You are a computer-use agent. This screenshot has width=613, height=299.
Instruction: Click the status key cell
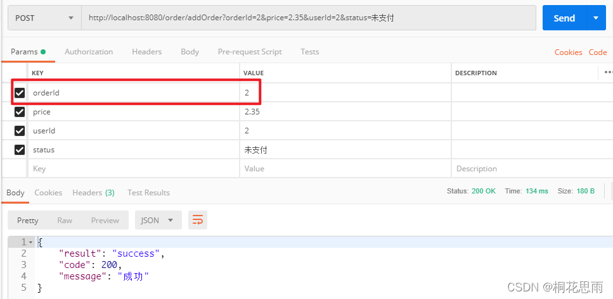(134, 150)
